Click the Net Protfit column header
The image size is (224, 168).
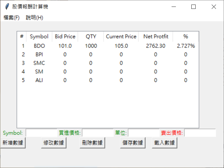coord(156,37)
